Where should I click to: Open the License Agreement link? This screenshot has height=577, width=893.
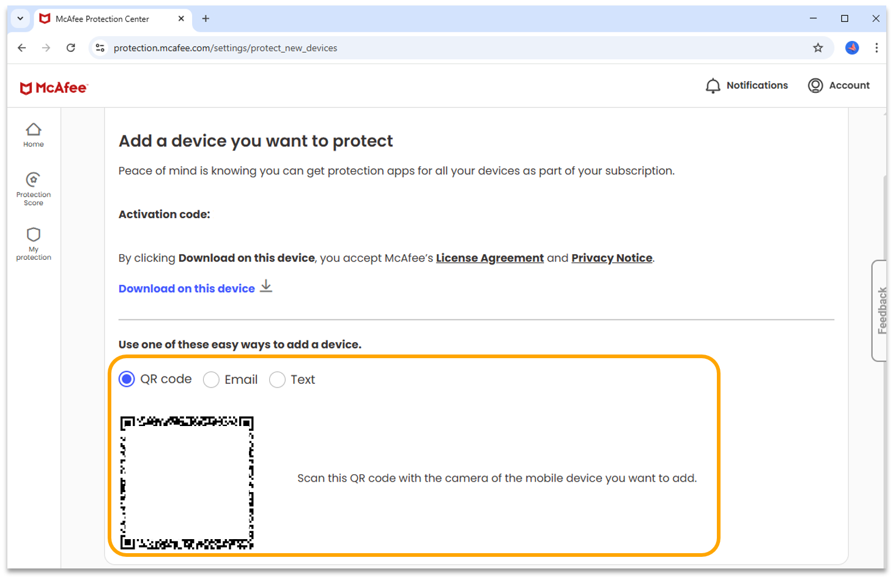[x=489, y=258]
